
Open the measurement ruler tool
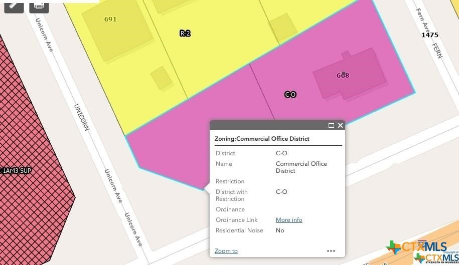(x=14, y=5)
